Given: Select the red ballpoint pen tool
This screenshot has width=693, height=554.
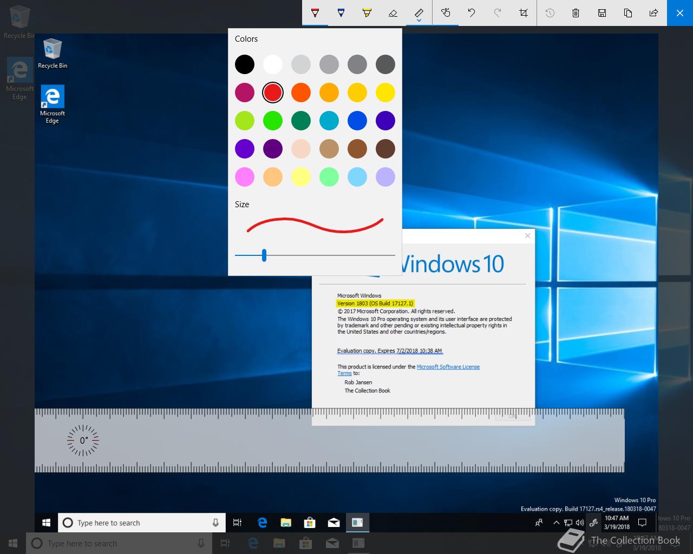Looking at the screenshot, I should tap(315, 12).
